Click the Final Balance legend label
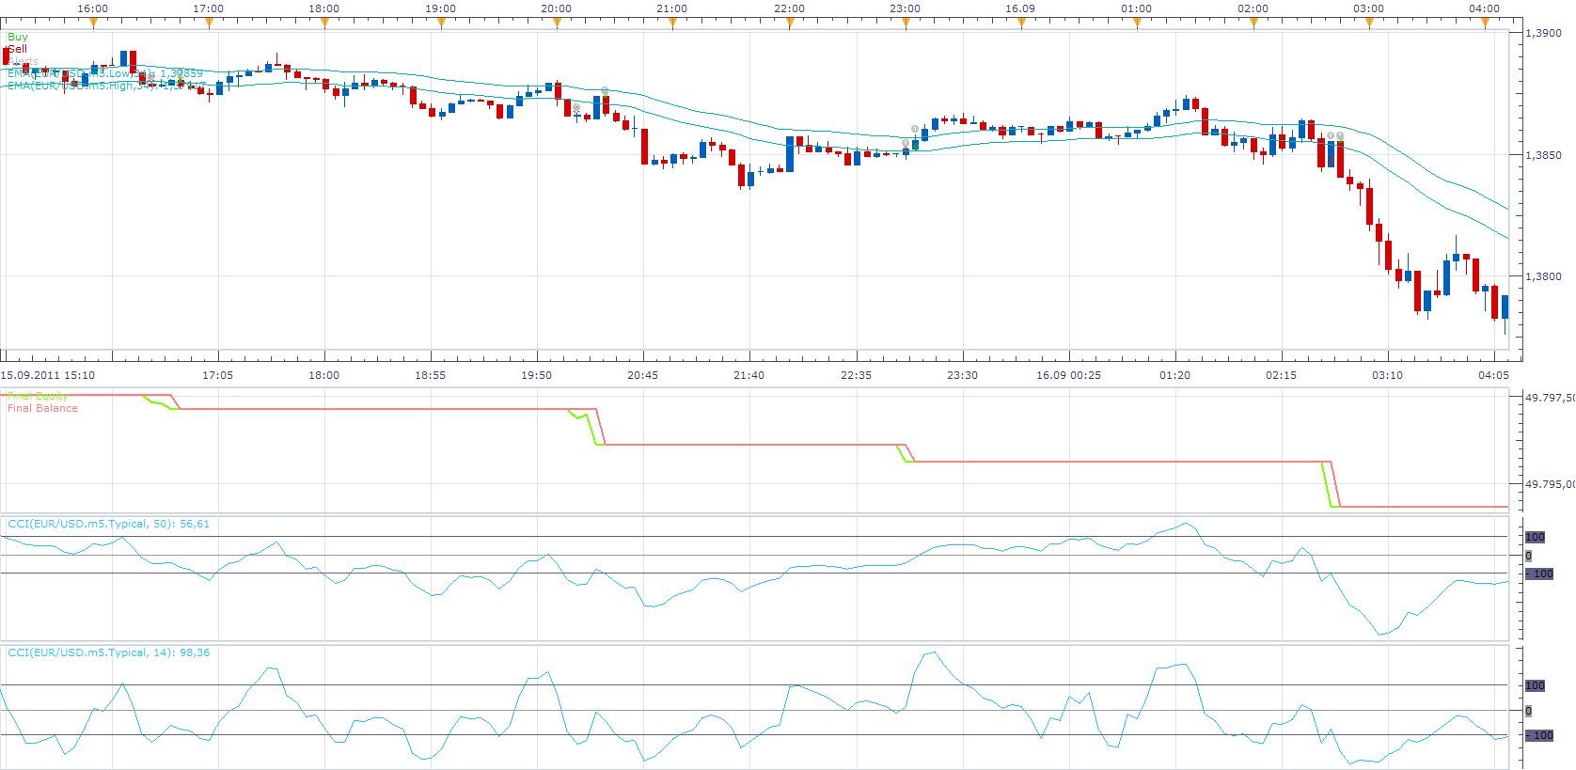 point(42,408)
